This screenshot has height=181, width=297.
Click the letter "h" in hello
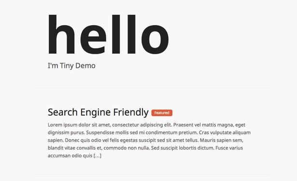coord(61,34)
